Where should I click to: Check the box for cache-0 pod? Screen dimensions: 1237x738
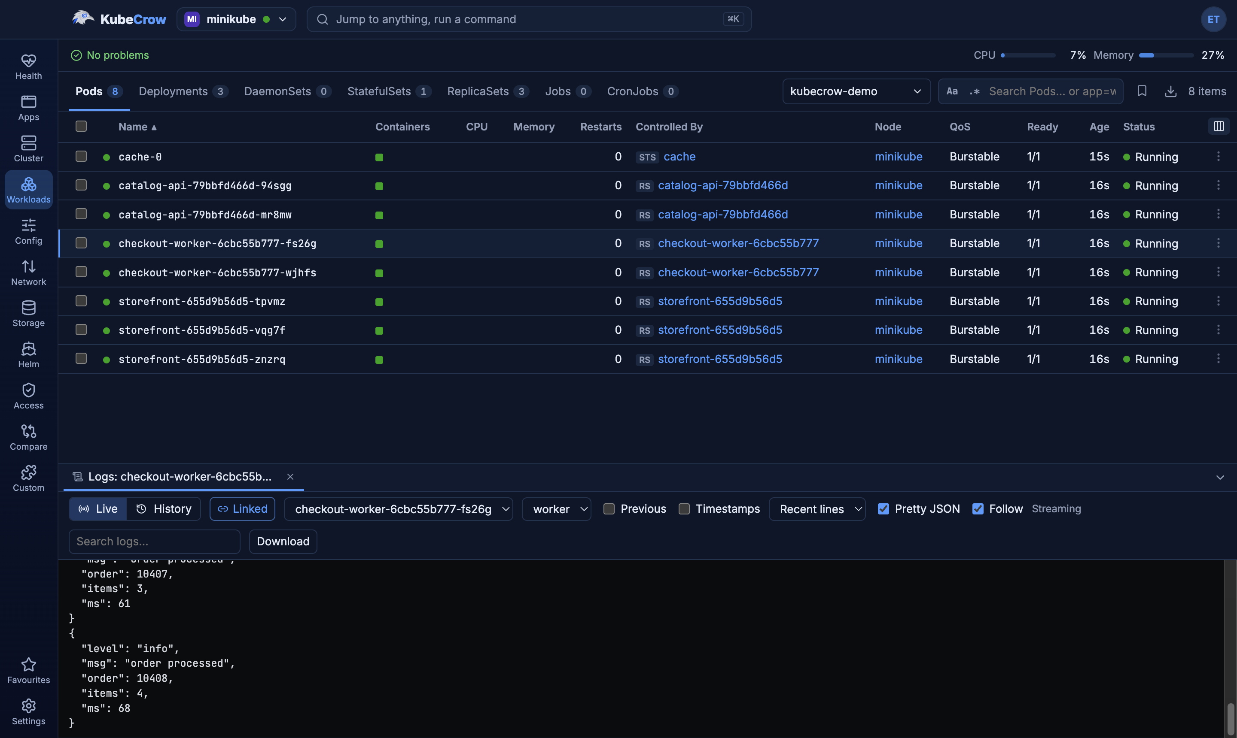point(81,156)
